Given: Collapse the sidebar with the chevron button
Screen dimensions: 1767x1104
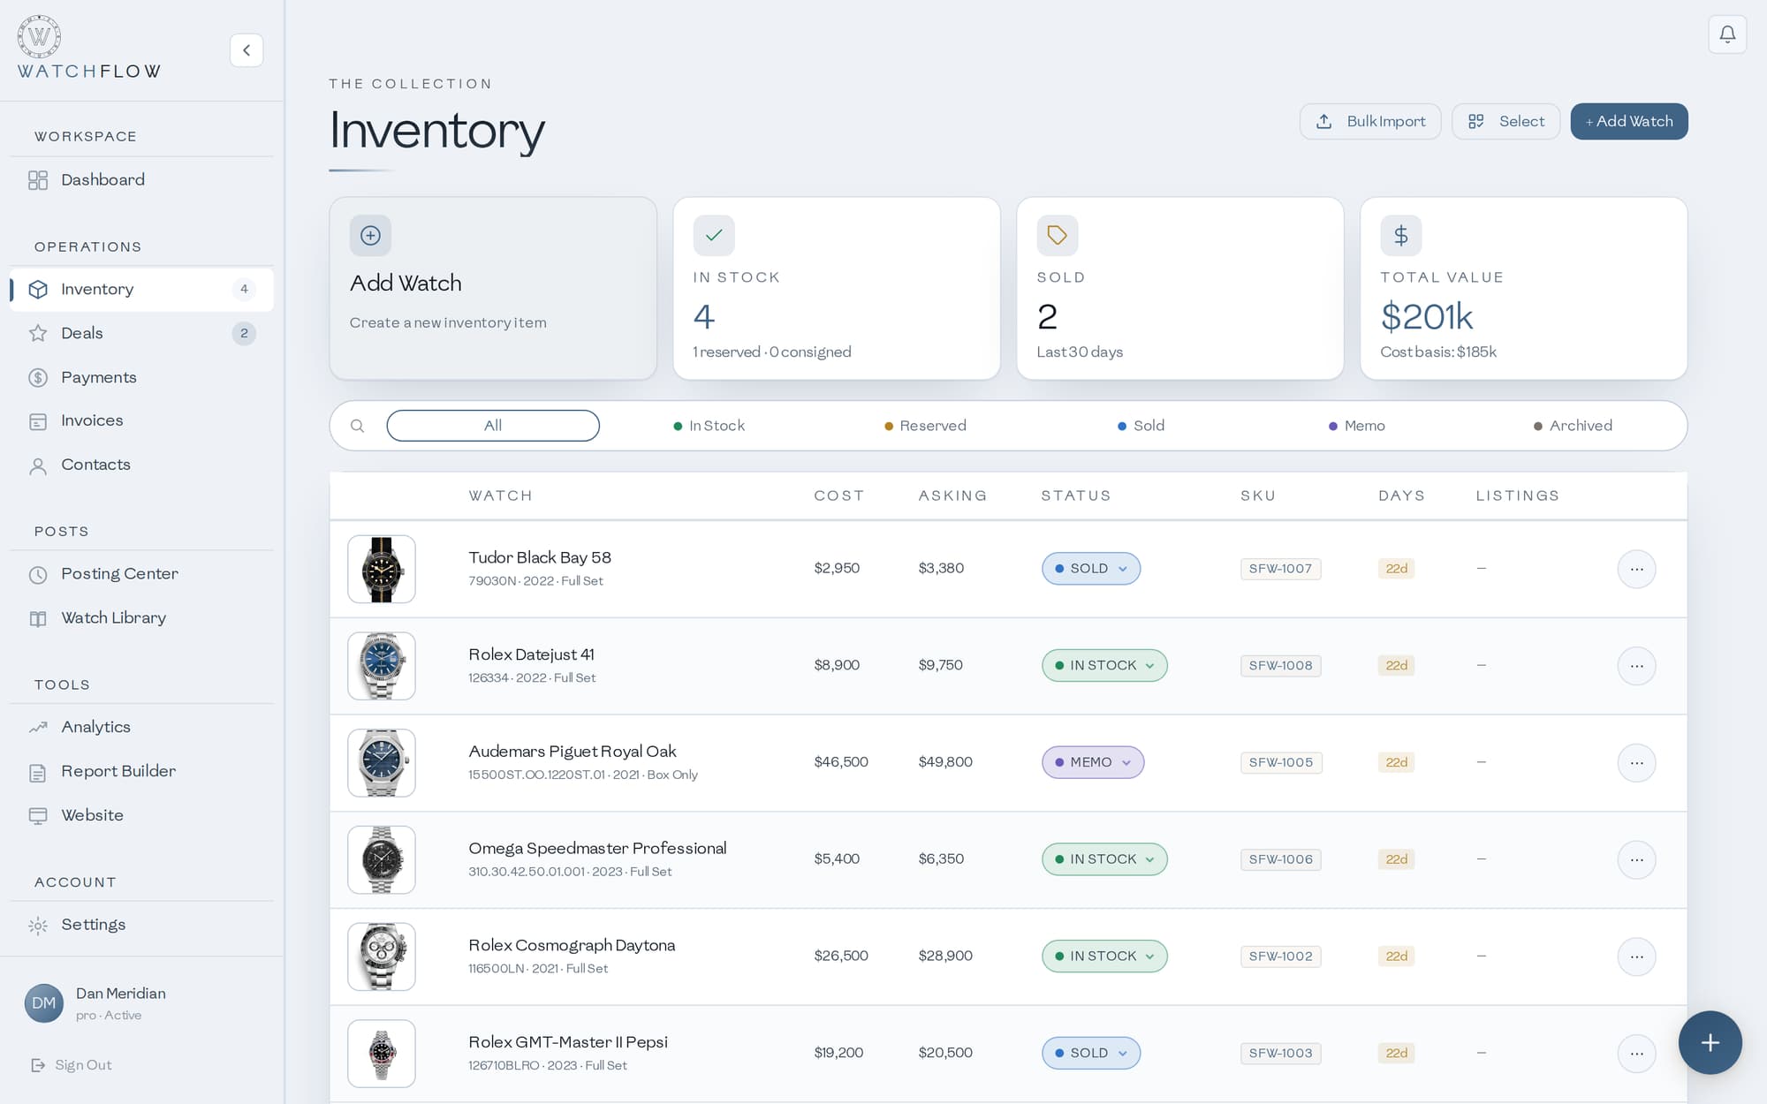Looking at the screenshot, I should click(246, 50).
